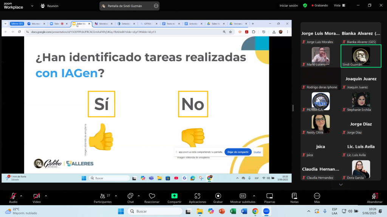This screenshot has height=217, width=387.
Task: Expand the Audio options arrow
Action: tap(21, 196)
